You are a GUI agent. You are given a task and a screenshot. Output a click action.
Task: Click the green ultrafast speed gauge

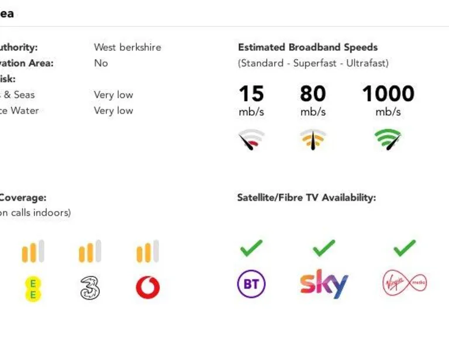coord(388,140)
